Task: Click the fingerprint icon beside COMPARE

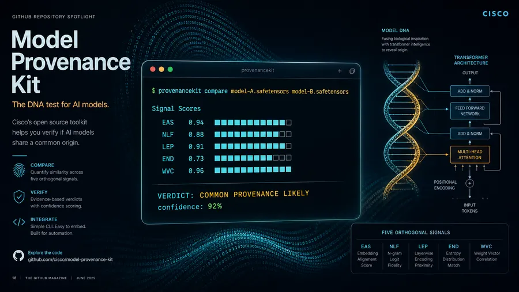Action: [19, 170]
